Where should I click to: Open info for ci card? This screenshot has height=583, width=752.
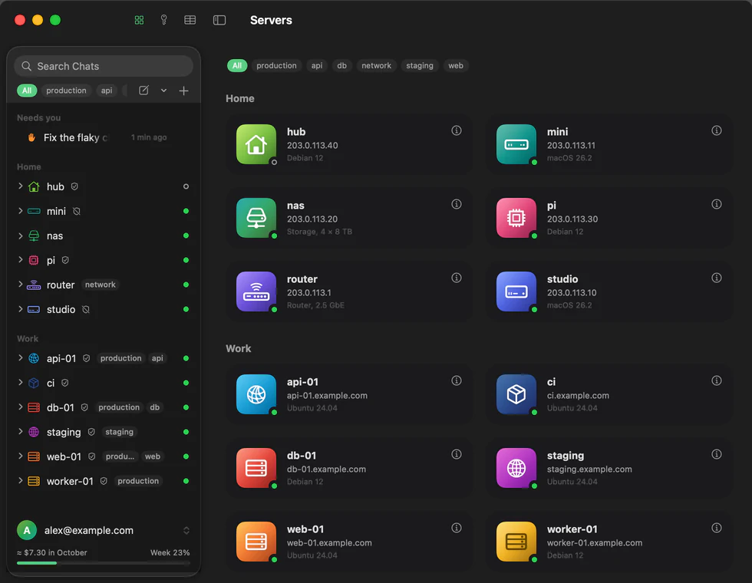(717, 380)
